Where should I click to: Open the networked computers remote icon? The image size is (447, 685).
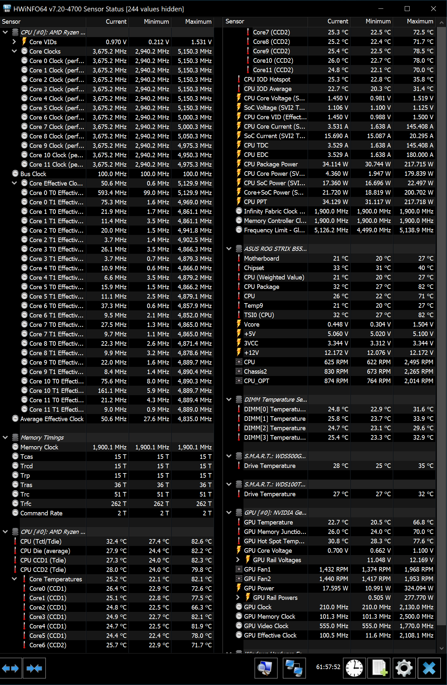point(294,668)
